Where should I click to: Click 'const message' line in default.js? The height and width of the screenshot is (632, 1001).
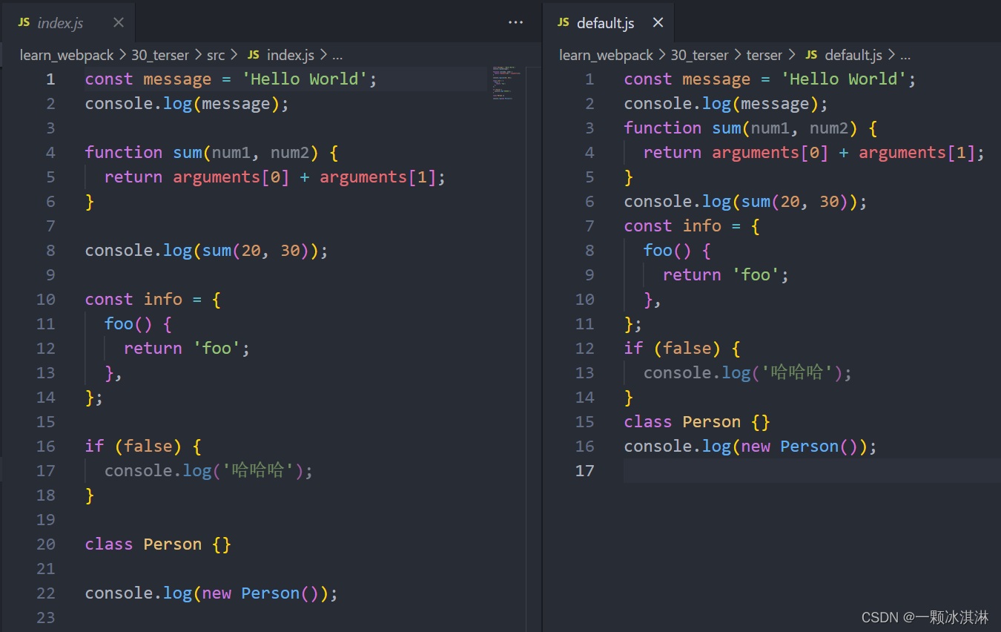point(770,79)
